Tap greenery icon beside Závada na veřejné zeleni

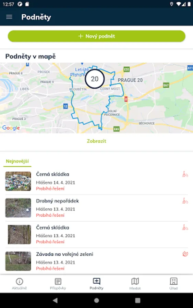click(185, 254)
